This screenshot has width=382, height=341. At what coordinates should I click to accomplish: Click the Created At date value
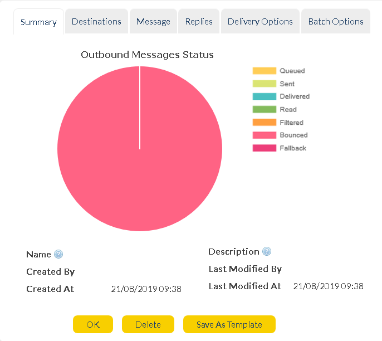click(x=146, y=289)
